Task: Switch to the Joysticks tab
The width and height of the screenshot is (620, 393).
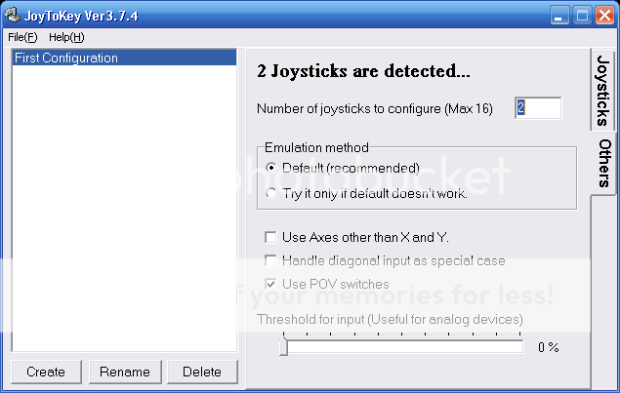Action: [x=604, y=91]
